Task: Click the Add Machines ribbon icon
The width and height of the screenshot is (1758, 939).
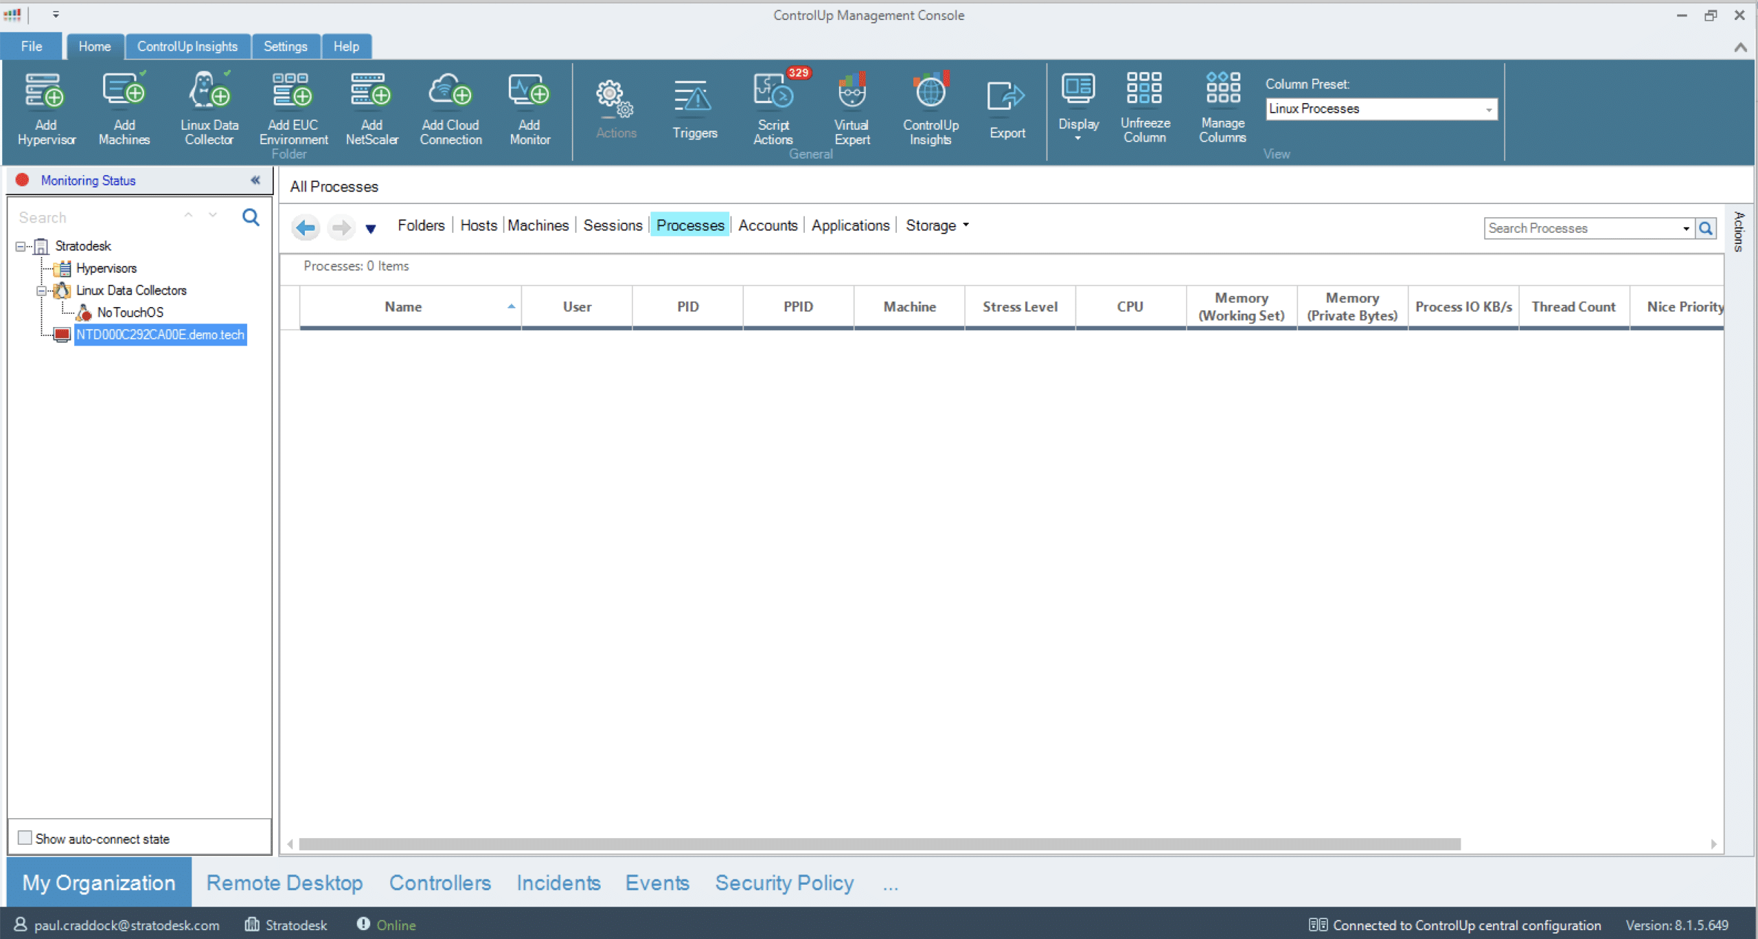Action: point(124,109)
